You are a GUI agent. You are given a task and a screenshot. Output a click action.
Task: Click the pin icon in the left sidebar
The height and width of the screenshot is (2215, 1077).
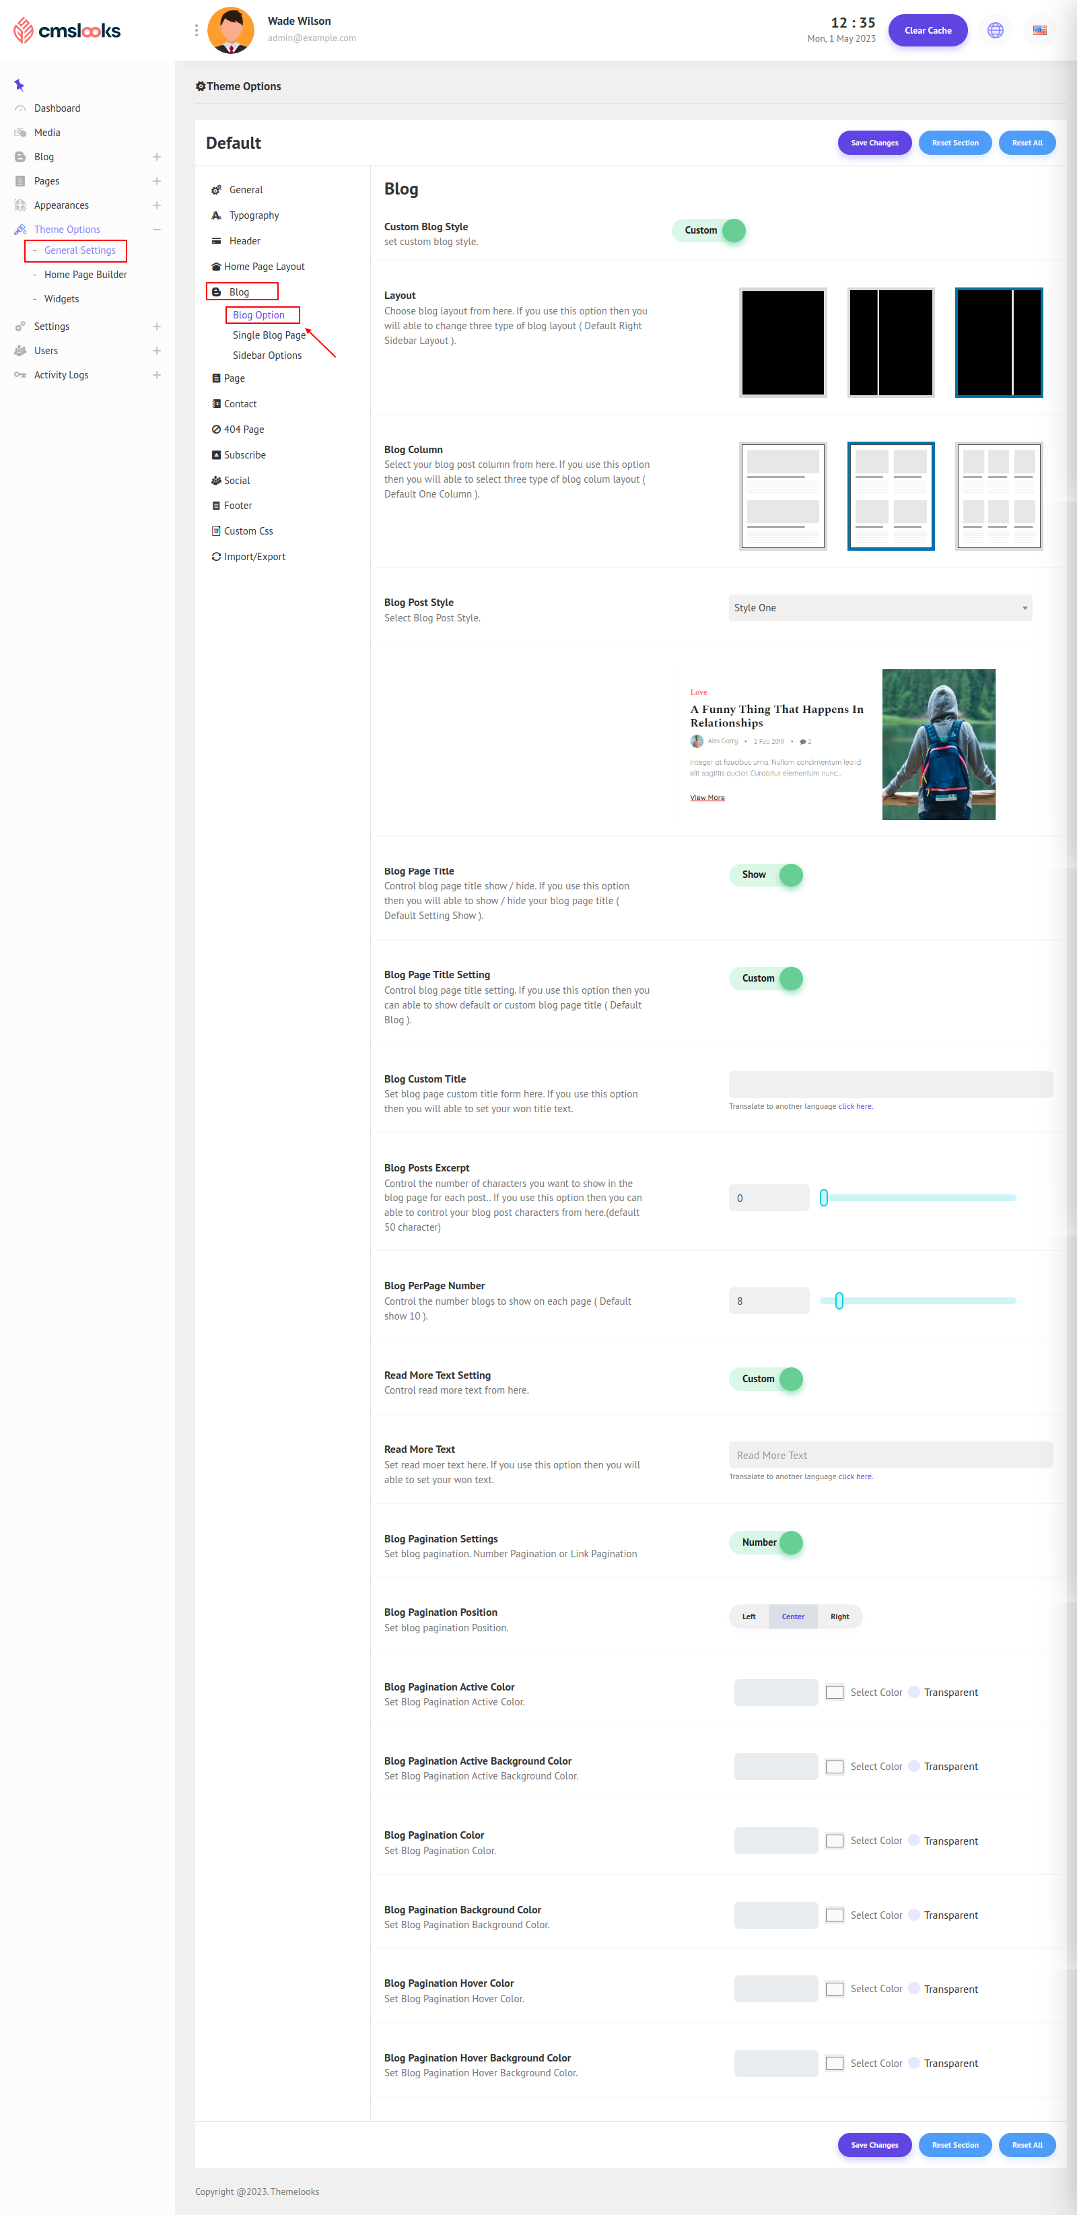pos(19,84)
